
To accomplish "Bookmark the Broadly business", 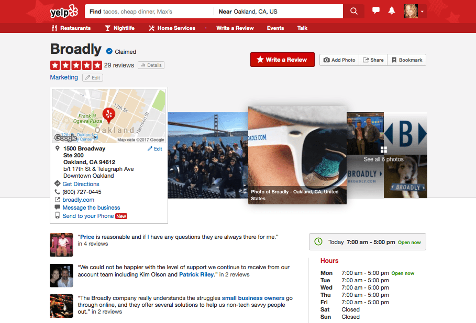I will (407, 60).
